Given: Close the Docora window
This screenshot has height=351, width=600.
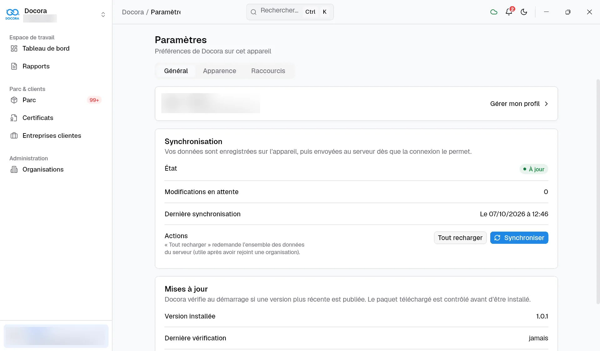Looking at the screenshot, I should pos(589,12).
